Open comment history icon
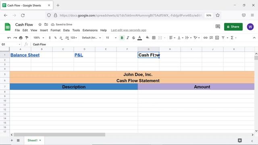The image size is (258, 145). 218,27
